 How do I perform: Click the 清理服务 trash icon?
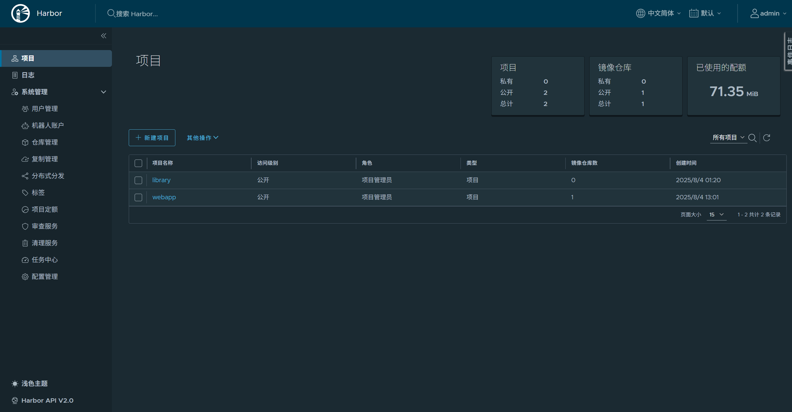(25, 243)
